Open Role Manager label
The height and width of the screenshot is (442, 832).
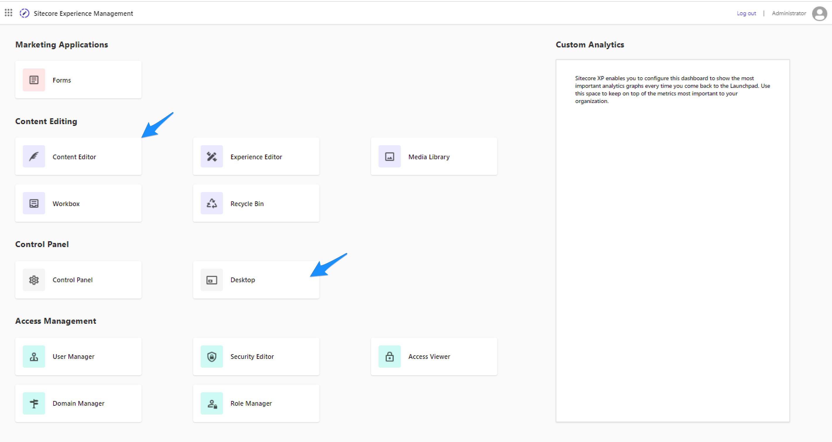tap(251, 403)
